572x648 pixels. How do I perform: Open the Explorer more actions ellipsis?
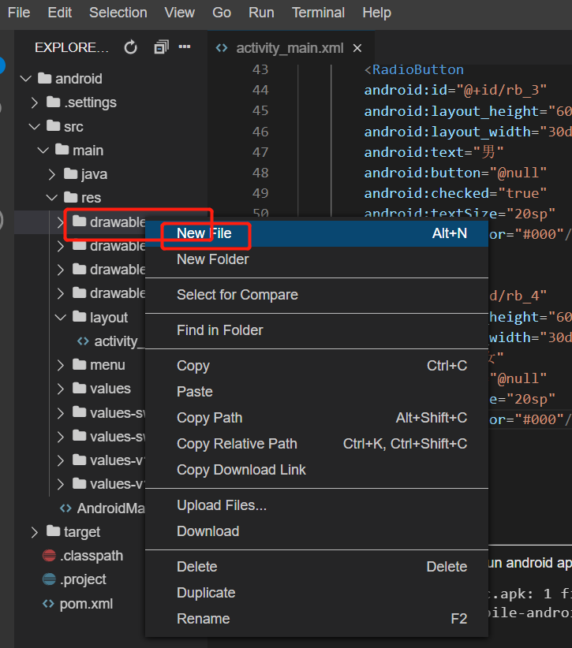(185, 47)
